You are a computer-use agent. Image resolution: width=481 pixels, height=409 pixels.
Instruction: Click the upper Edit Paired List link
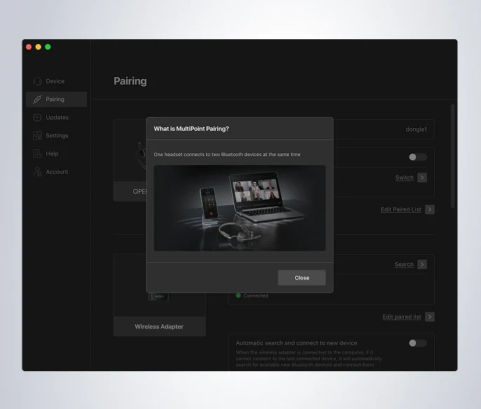coord(401,209)
